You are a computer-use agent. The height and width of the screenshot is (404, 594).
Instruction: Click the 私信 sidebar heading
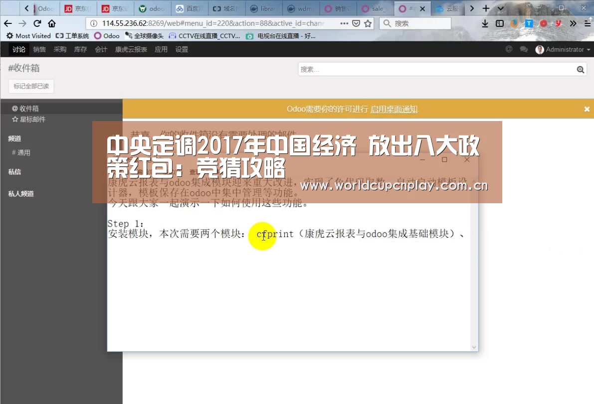coord(14,172)
